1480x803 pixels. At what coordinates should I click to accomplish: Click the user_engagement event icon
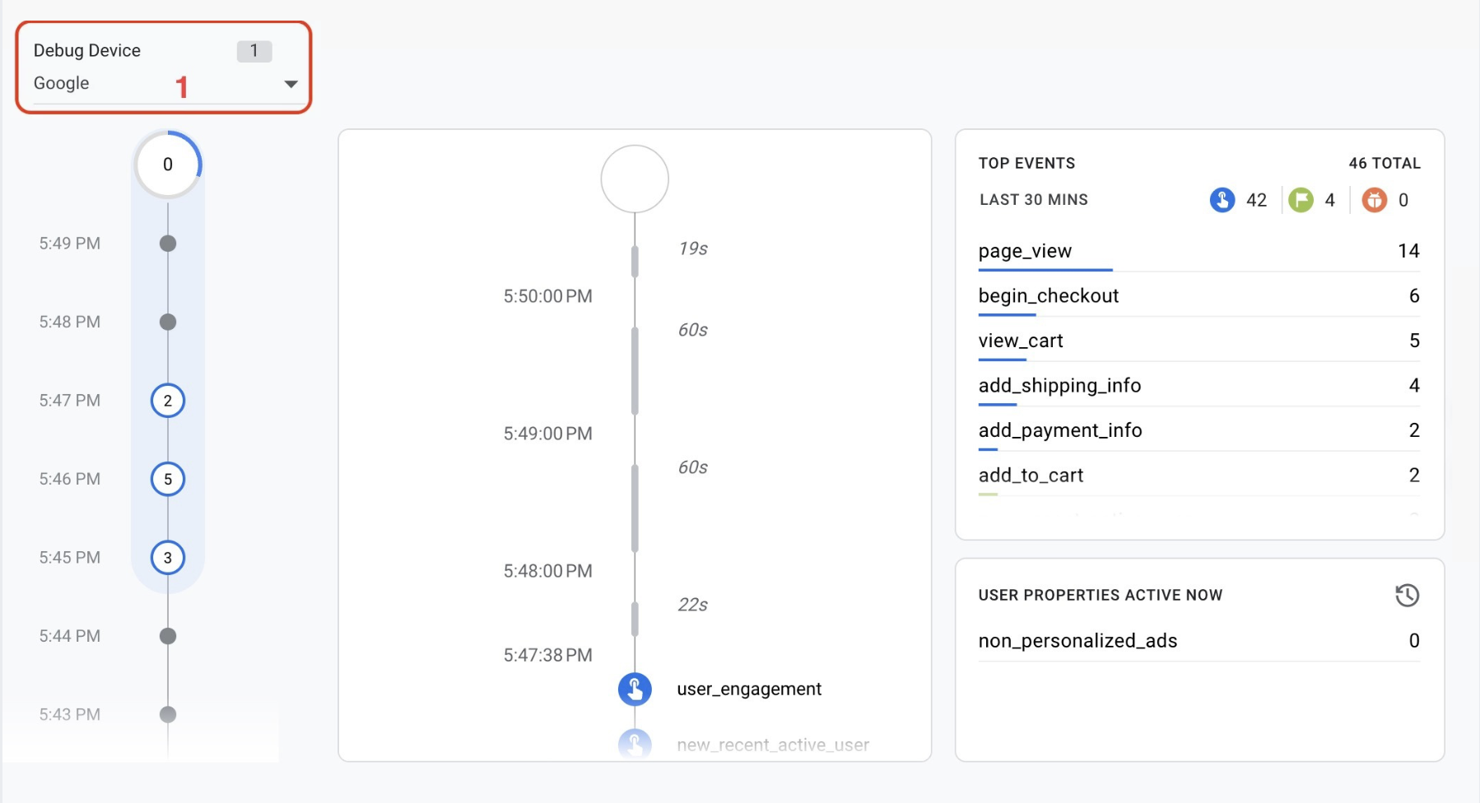[635, 689]
